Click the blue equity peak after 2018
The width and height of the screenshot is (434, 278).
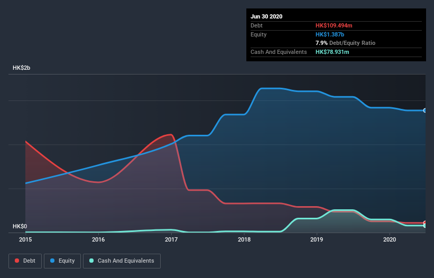click(x=270, y=88)
